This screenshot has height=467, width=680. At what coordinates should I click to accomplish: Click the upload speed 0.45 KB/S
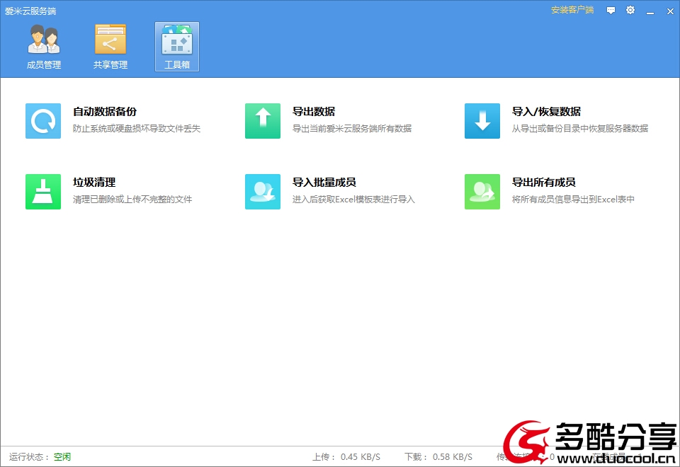361,457
